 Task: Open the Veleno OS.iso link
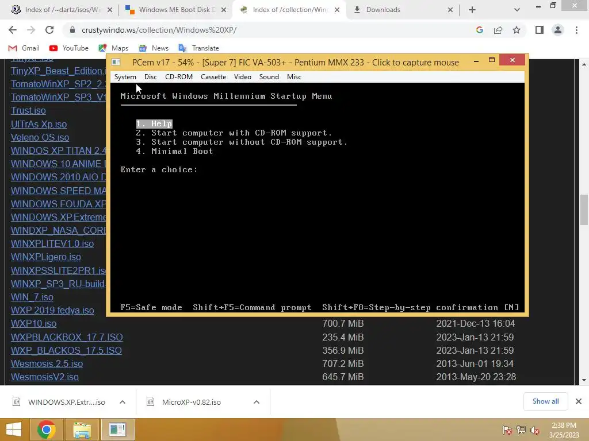click(40, 137)
